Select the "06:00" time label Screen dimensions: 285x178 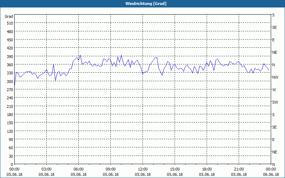[78, 169]
